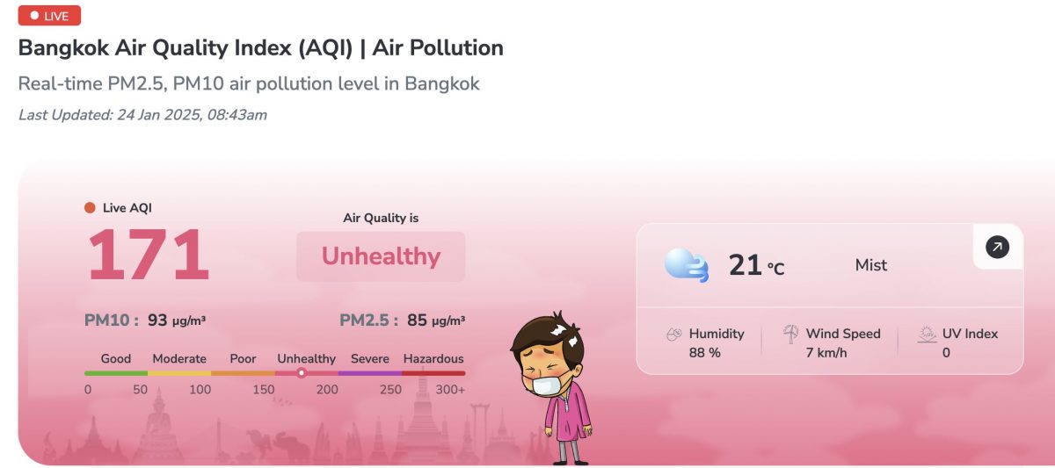The width and height of the screenshot is (1055, 468).
Task: Click the Bangkok Air Quality Index heading
Action: point(261,47)
